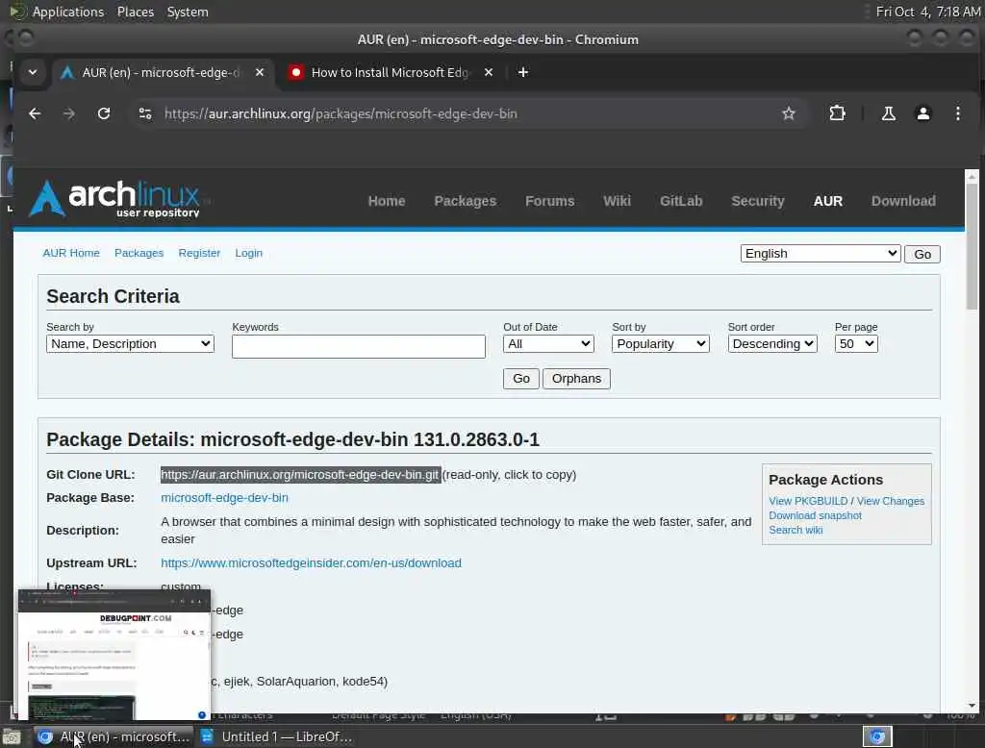Viewport: 985px width, 748px height.
Task: Open the Forums link
Action: tap(549, 201)
